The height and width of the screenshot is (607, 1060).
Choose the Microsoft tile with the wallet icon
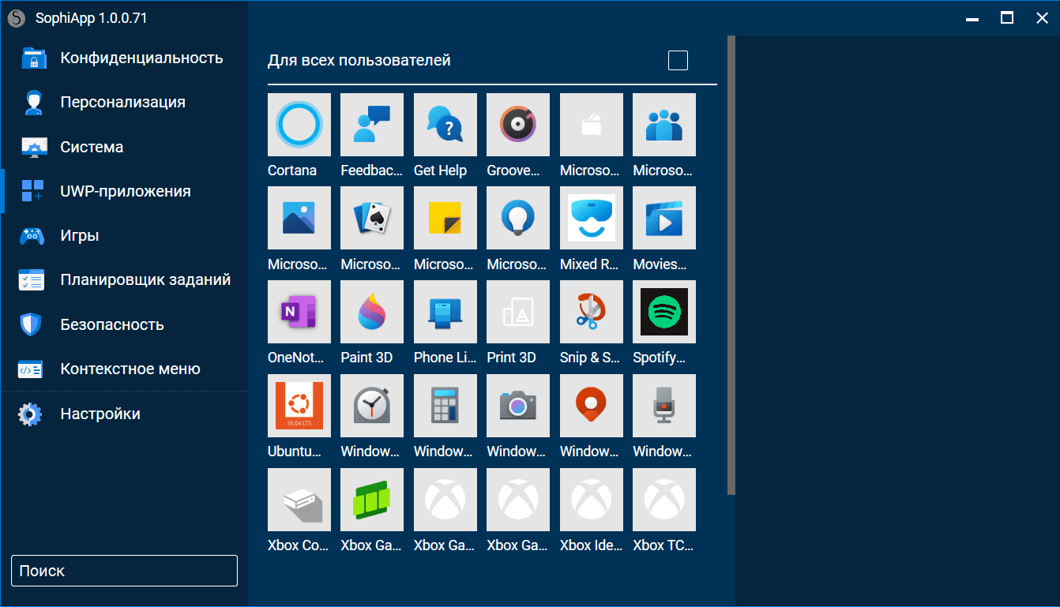pos(592,125)
